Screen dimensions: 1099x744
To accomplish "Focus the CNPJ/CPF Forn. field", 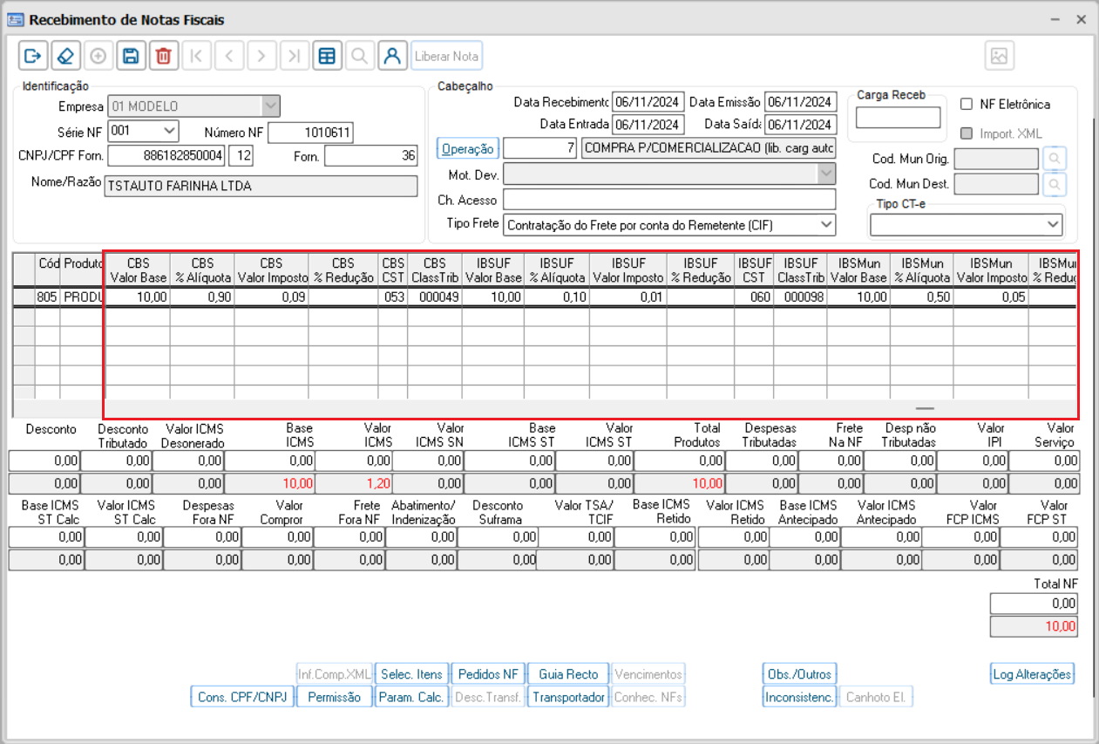I will [x=167, y=156].
